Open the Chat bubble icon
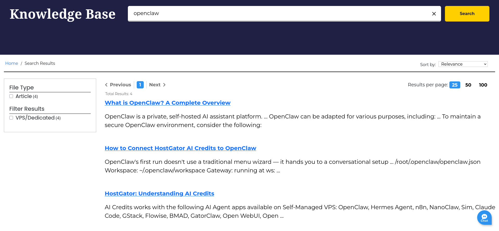 [x=484, y=218]
